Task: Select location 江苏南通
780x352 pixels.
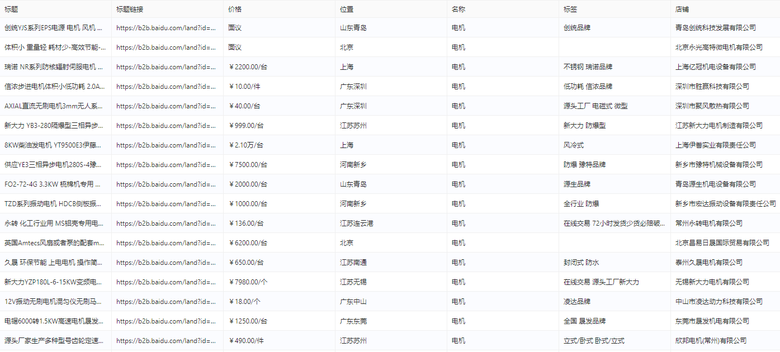Action: (353, 263)
